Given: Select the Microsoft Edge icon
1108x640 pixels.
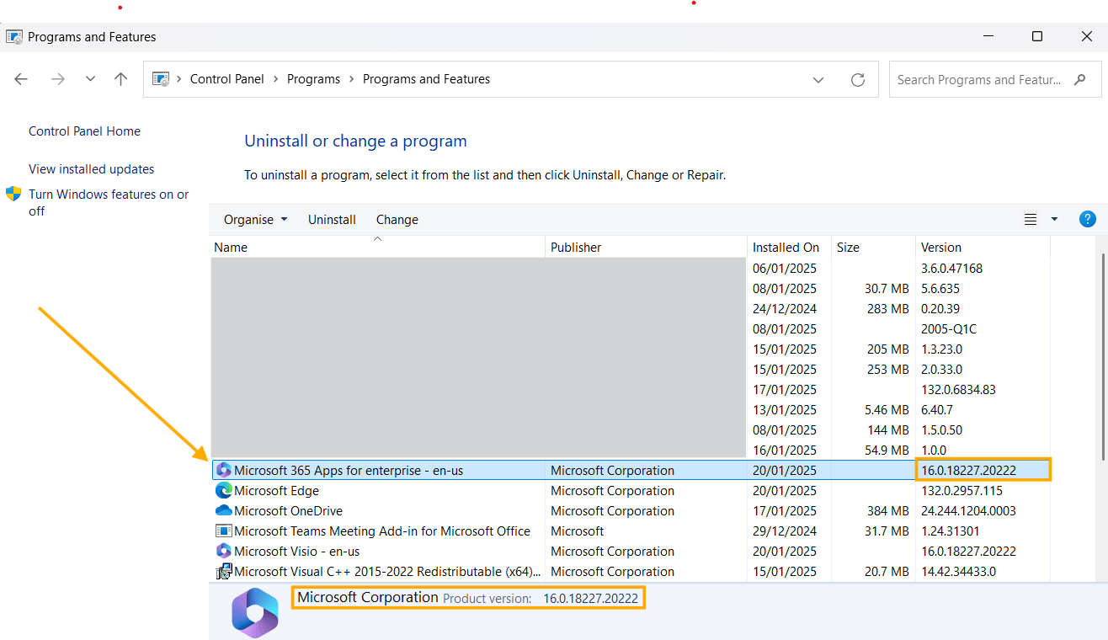Looking at the screenshot, I should [223, 490].
